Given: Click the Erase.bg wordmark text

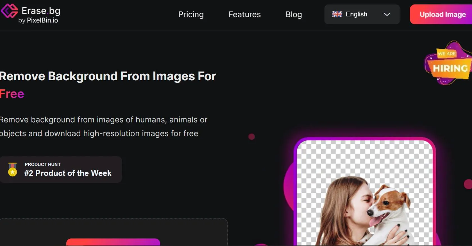Looking at the screenshot, I should pos(41,11).
